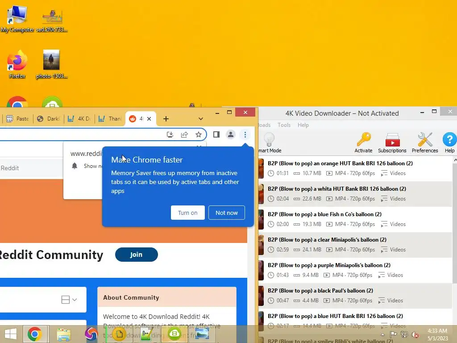Click Videos playlist icon on black Paul's row
This screenshot has width=457, height=343.
pyautogui.click(x=381, y=301)
